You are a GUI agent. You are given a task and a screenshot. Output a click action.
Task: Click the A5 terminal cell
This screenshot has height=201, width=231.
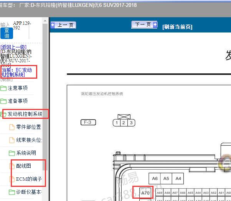coord(166,178)
